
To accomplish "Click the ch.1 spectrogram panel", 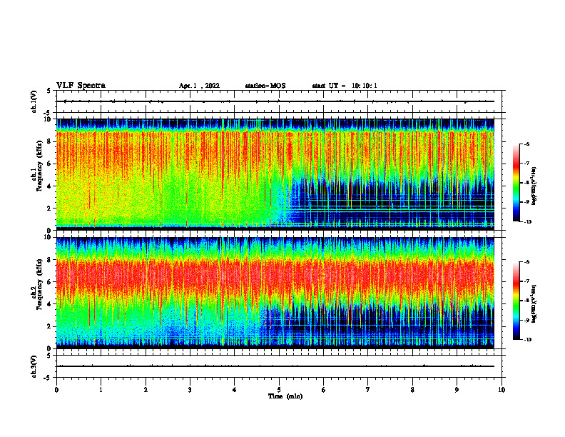I will (275, 174).
